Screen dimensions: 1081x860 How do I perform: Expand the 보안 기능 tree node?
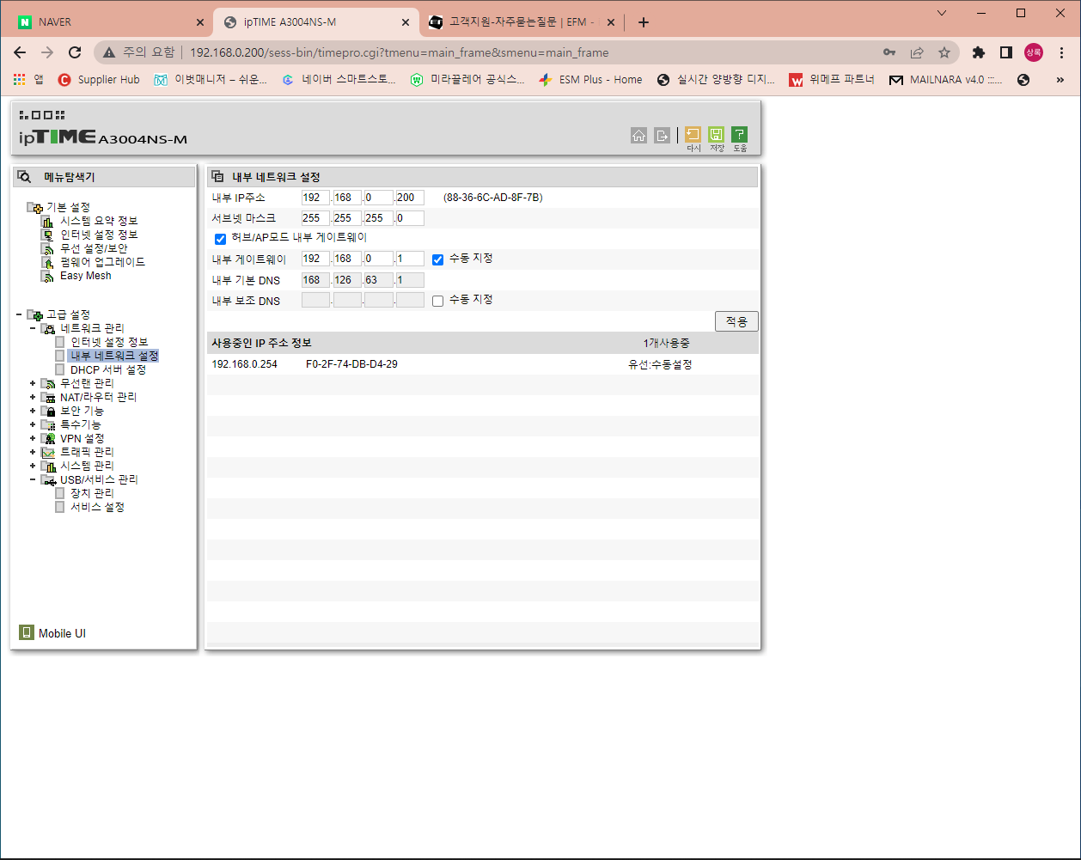click(33, 411)
